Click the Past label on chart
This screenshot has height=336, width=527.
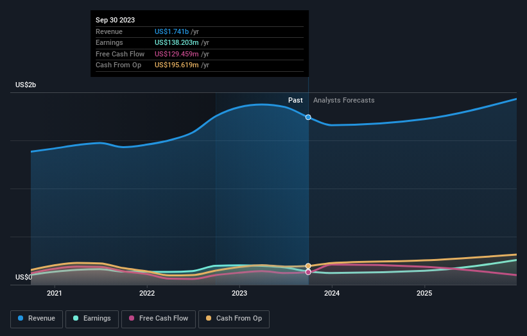coord(295,100)
